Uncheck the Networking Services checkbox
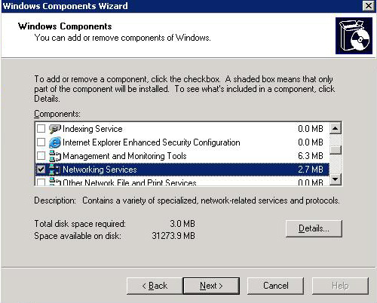 41,170
